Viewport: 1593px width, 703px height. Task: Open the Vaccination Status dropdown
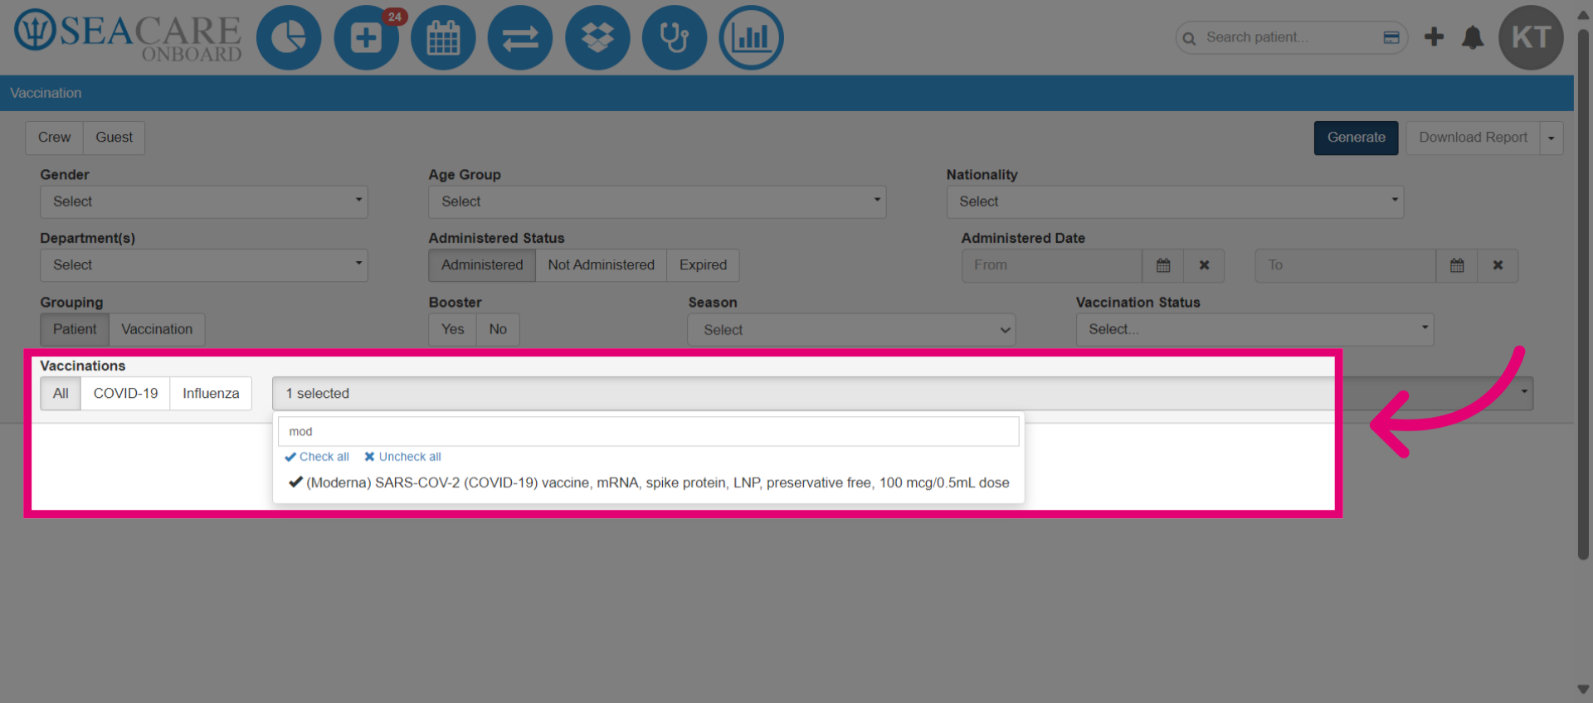1254,330
